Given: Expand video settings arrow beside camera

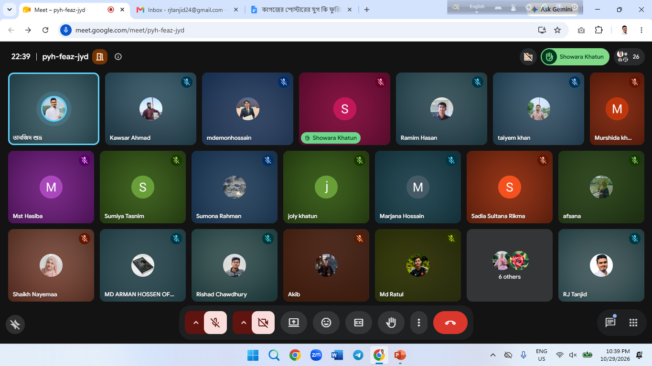Looking at the screenshot, I should click(243, 323).
